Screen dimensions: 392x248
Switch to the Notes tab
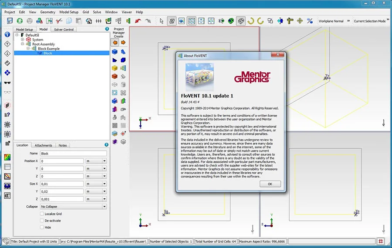[62, 145]
